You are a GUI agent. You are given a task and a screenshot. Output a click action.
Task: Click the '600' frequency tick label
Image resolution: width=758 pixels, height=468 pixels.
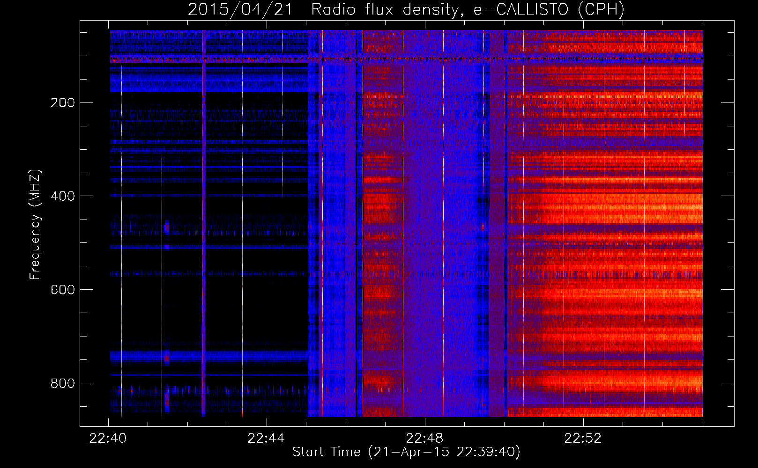[x=63, y=290]
